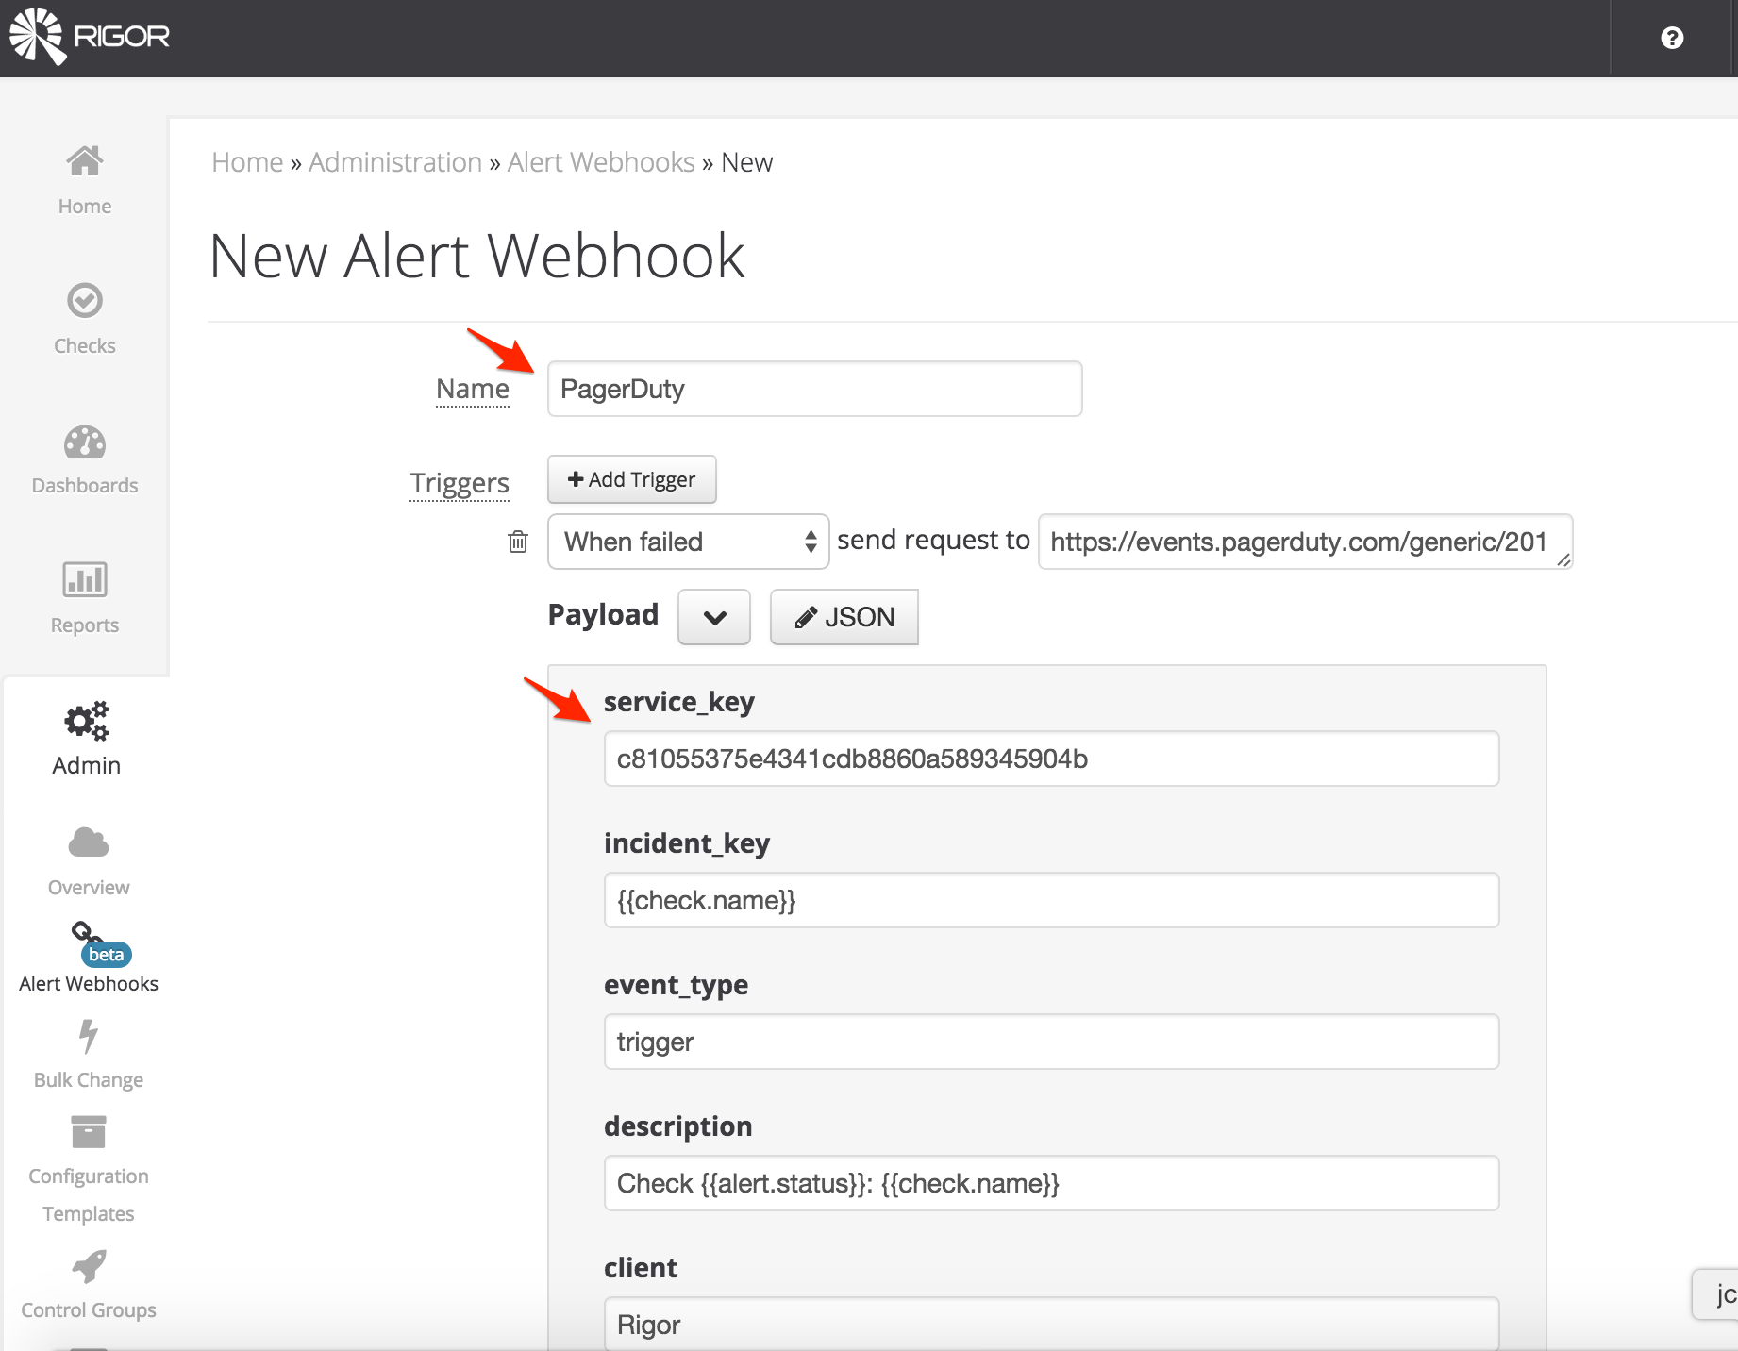Expand the Payload chevron dropdown
Screen dimensions: 1738x1351
(x=714, y=618)
